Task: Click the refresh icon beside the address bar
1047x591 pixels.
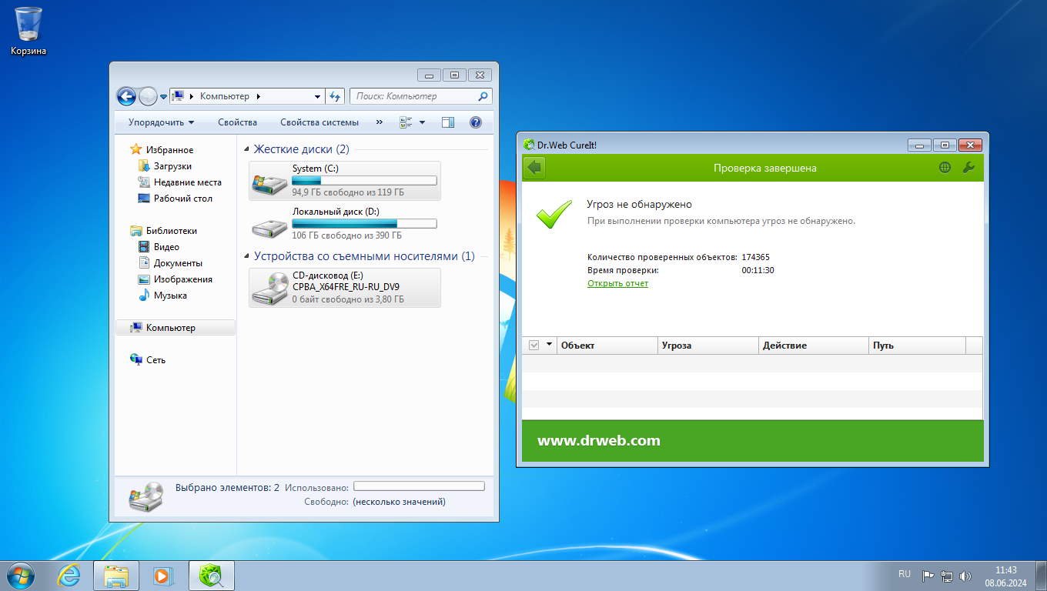Action: (335, 96)
